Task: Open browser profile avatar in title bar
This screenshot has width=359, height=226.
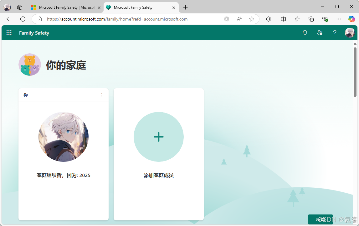Action: pos(7,7)
